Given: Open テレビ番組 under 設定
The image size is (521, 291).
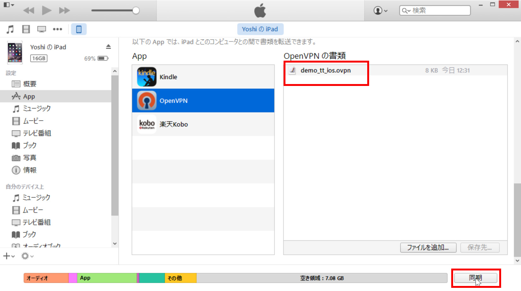Looking at the screenshot, I should tap(56, 133).
